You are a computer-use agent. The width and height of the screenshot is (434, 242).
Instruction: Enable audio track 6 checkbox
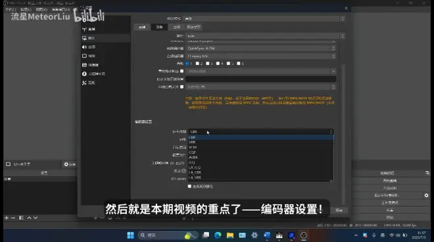point(238,64)
